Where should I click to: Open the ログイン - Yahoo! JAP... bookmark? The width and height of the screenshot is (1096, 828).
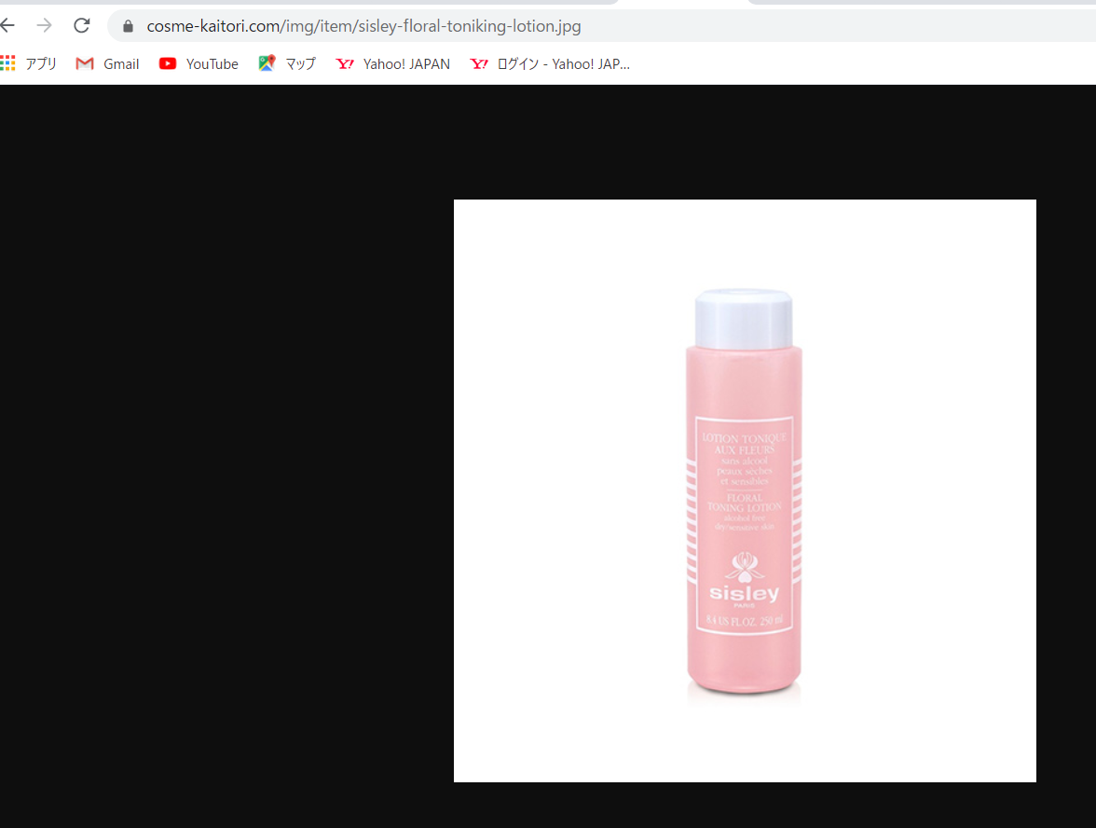pyautogui.click(x=563, y=63)
